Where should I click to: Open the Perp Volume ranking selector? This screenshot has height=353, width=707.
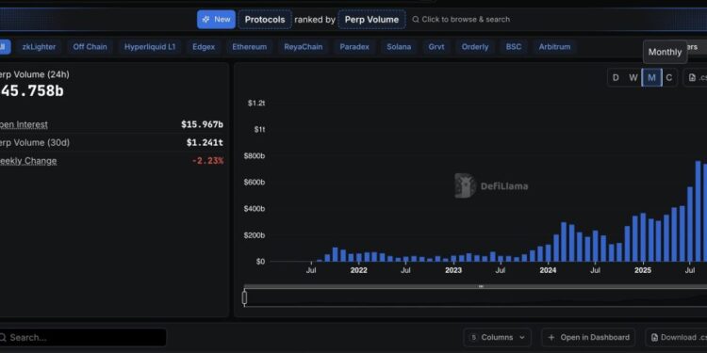click(371, 20)
